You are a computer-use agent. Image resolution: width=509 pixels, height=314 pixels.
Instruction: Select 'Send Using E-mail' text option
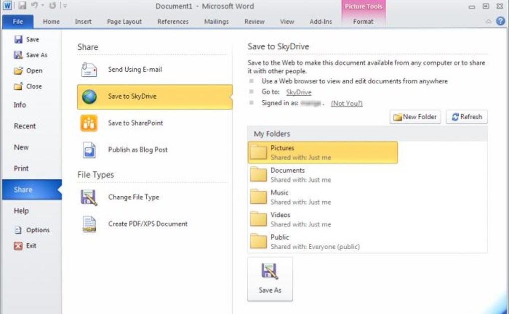135,69
